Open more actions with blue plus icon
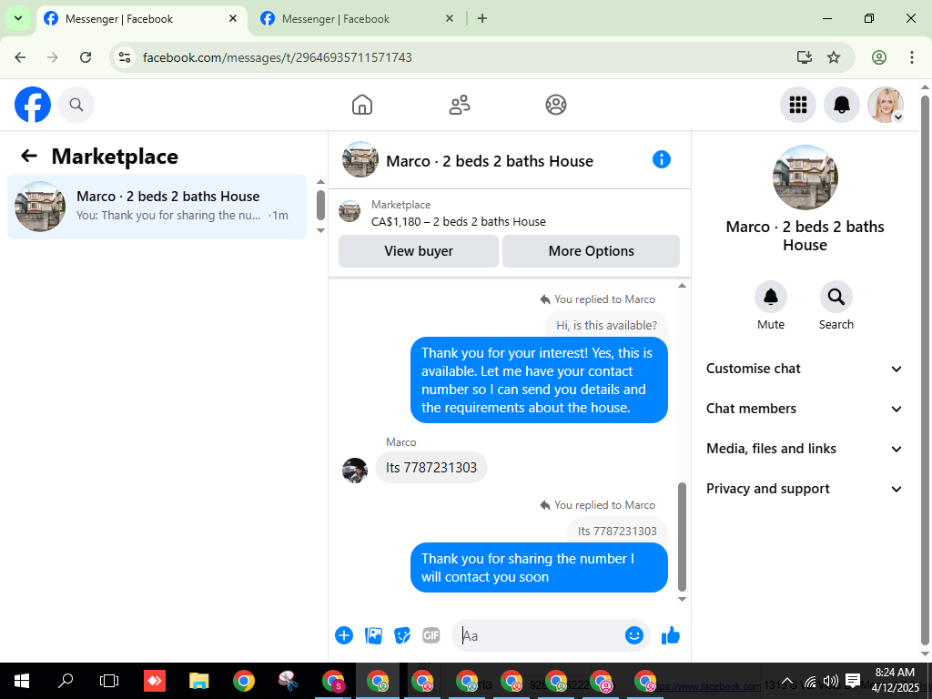This screenshot has width=932, height=699. pyautogui.click(x=343, y=635)
